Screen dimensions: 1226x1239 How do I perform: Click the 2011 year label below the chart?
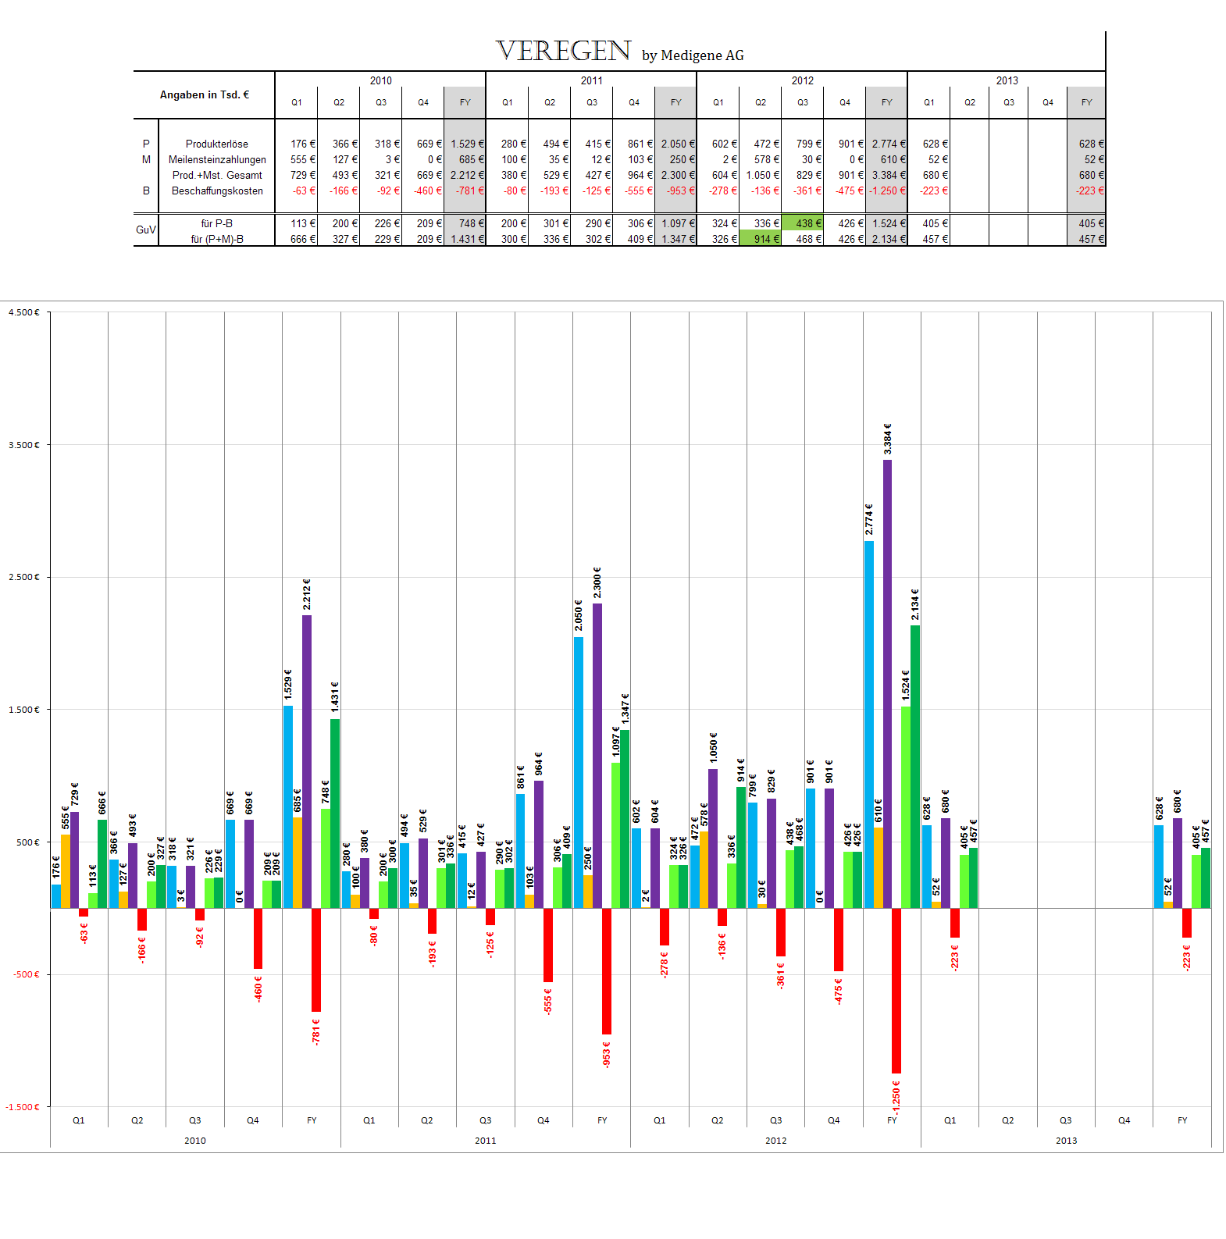tap(486, 1141)
